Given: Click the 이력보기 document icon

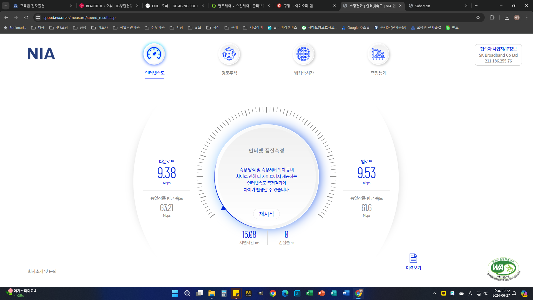Looking at the screenshot, I should point(413,258).
